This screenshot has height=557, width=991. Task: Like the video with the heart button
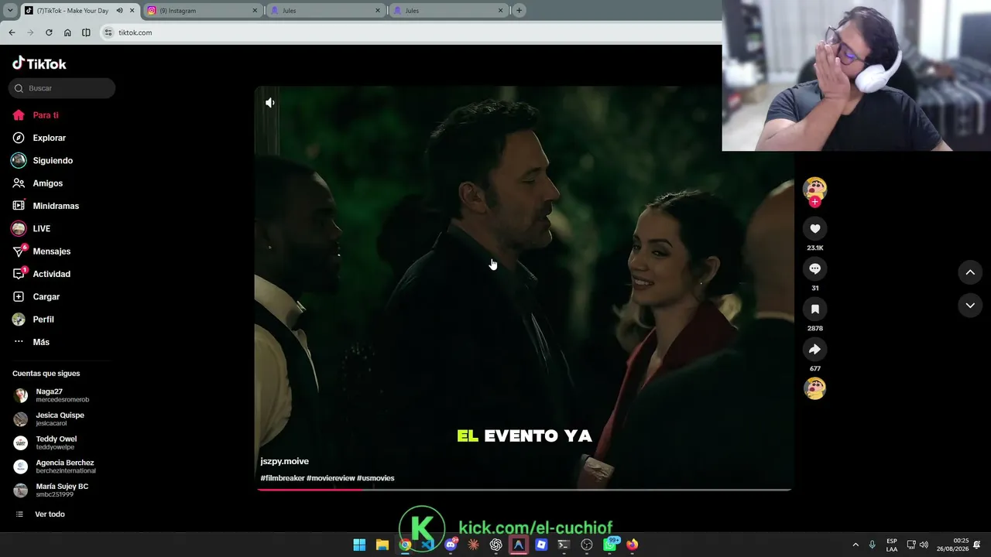tap(814, 228)
